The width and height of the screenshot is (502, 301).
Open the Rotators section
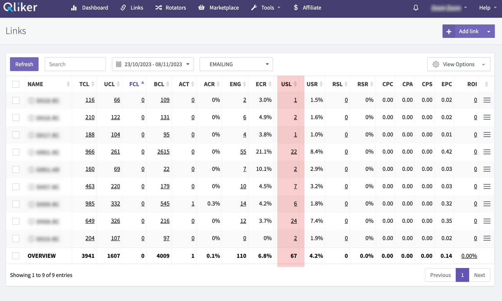click(171, 7)
